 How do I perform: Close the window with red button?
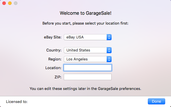[x=4, y=3]
